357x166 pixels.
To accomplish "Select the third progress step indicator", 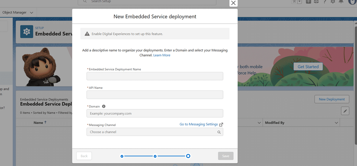I will pyautogui.click(x=188, y=156).
